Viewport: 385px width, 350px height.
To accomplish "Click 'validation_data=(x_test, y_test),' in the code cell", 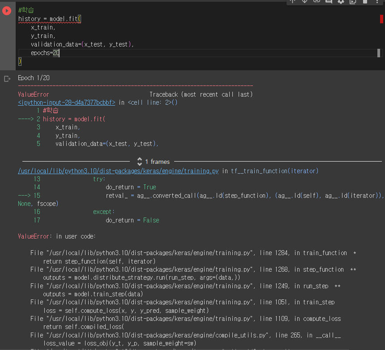I will pos(82,44).
